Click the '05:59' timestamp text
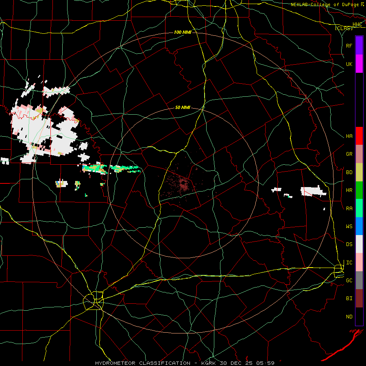The image size is (366, 366). point(265,363)
